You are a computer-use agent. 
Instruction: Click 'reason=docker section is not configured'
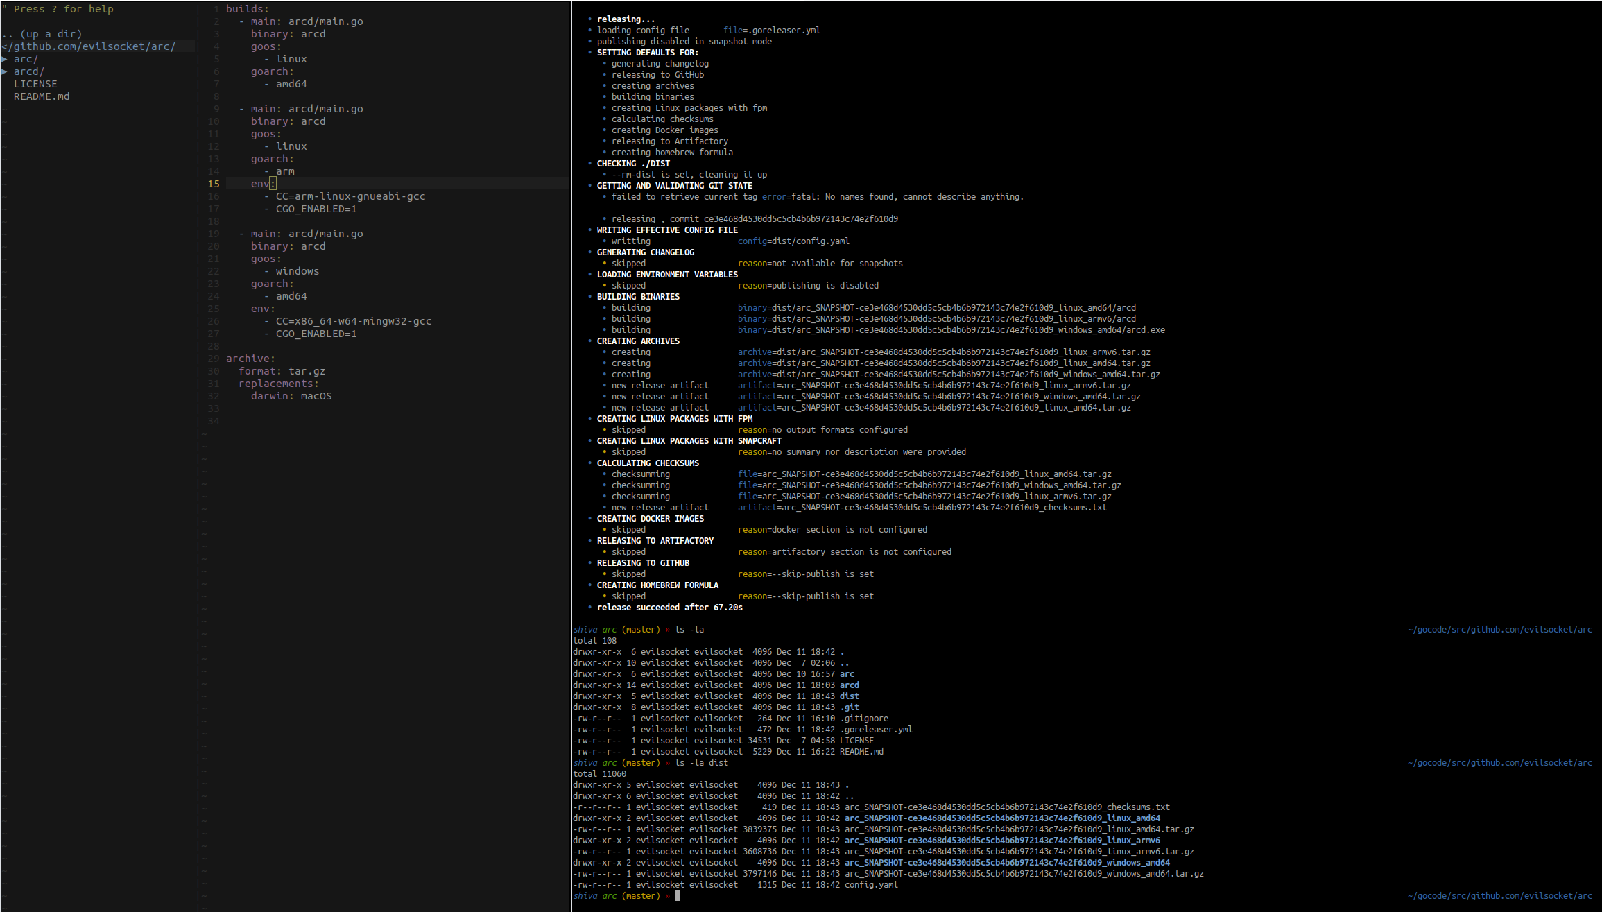click(832, 530)
